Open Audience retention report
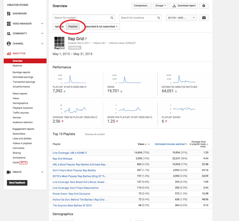Viewport: 239px width, 221px height. coord(23,123)
